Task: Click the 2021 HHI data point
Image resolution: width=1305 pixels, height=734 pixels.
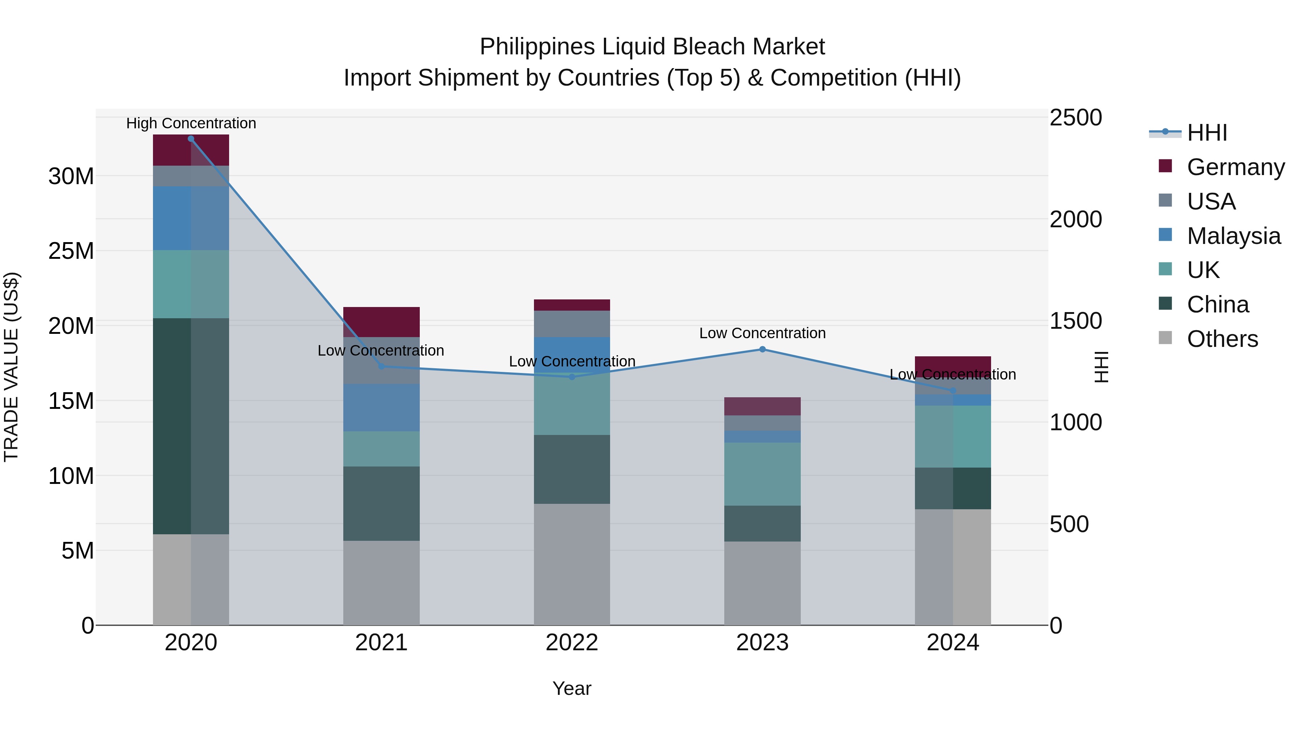Action: pos(381,366)
